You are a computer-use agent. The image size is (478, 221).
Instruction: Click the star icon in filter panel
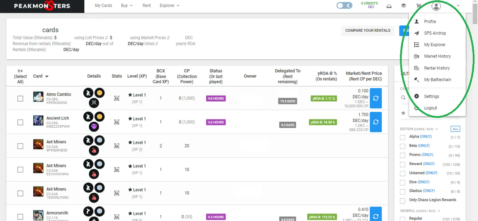(x=403, y=113)
